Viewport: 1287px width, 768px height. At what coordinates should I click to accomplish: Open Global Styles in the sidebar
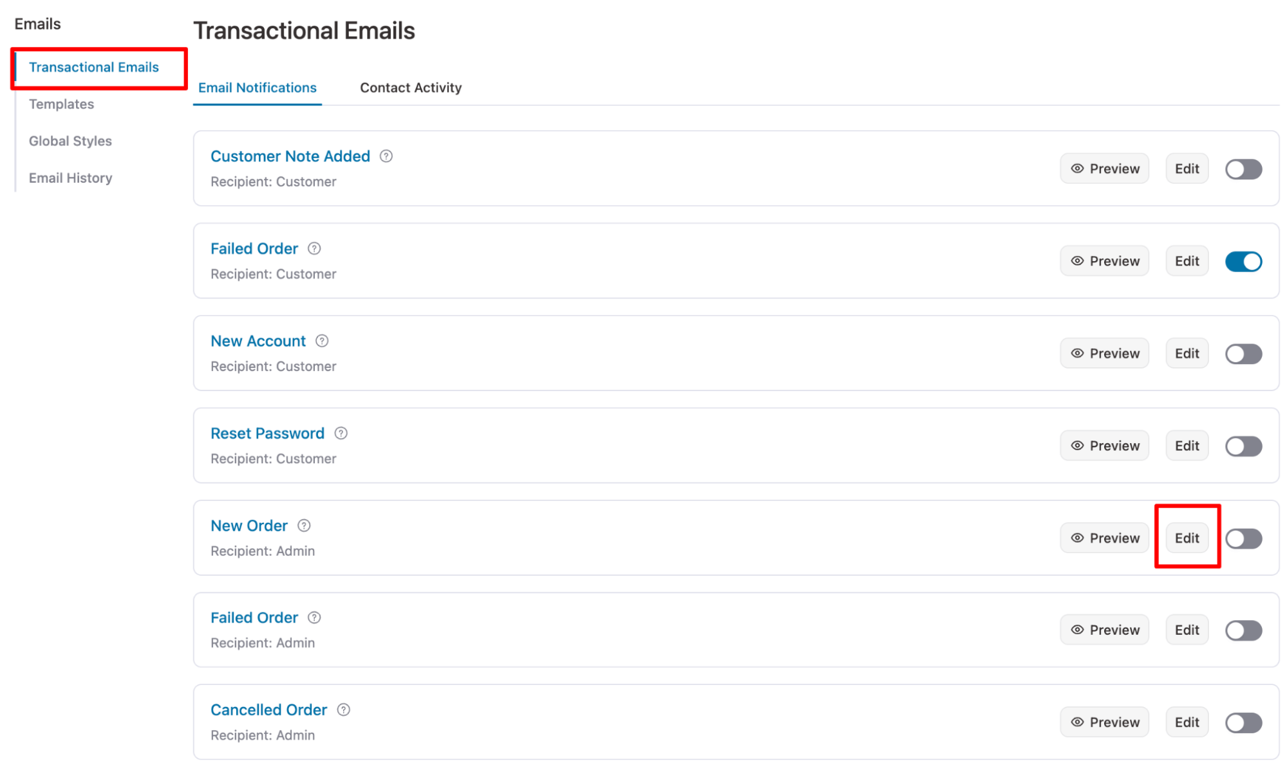coord(70,141)
